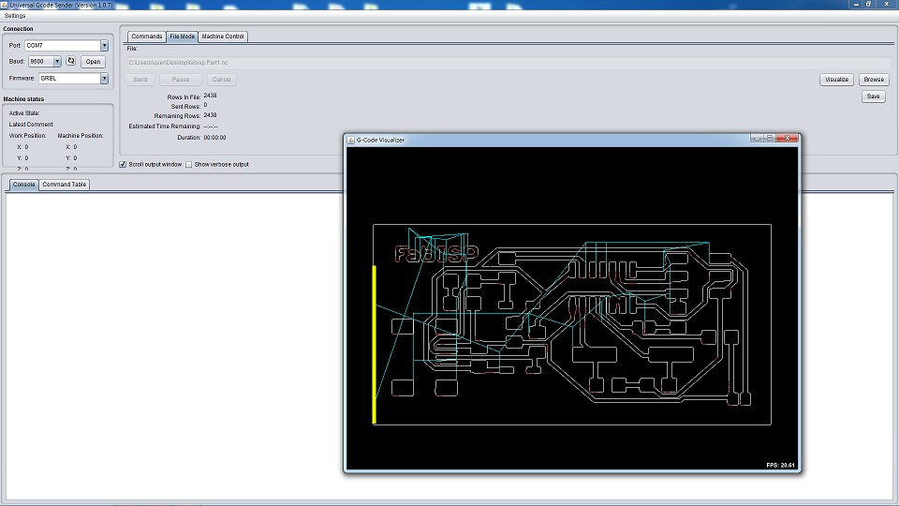
Task: Open the Settings menu
Action: 15,16
